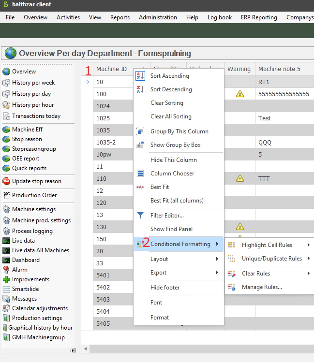Click the Show Group By Box icon
Image resolution: width=314 pixels, height=362 pixels.
click(140, 145)
